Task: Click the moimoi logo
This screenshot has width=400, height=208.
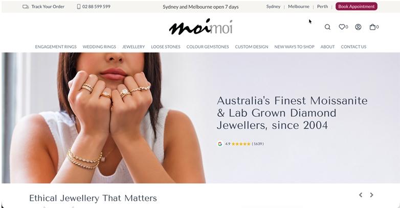Action: 201,27
